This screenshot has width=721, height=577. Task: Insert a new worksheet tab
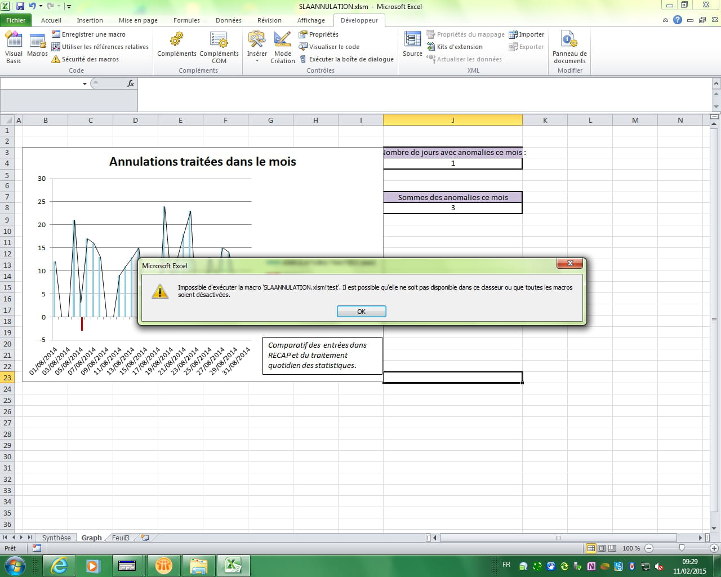(x=145, y=538)
